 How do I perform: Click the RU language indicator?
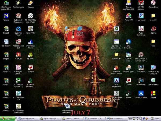click(130, 119)
